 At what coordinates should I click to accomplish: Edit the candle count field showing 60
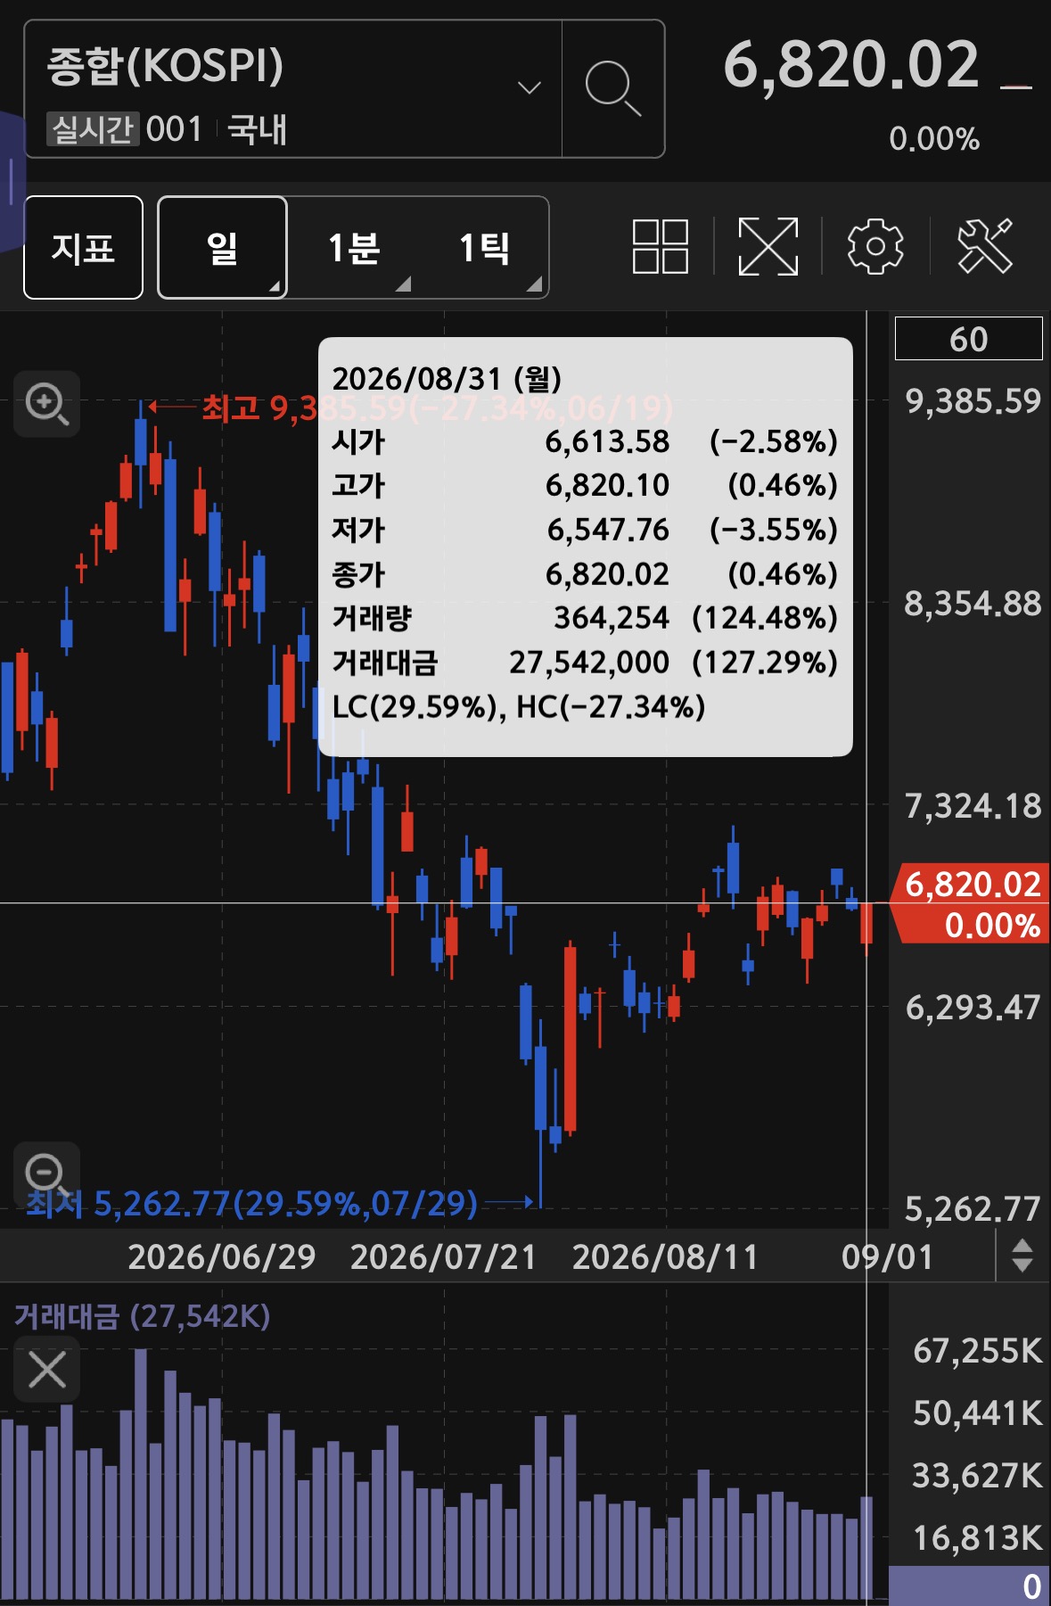pos(968,338)
